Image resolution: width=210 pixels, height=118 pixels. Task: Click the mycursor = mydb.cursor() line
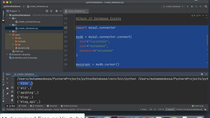pyautogui.click(x=97, y=65)
